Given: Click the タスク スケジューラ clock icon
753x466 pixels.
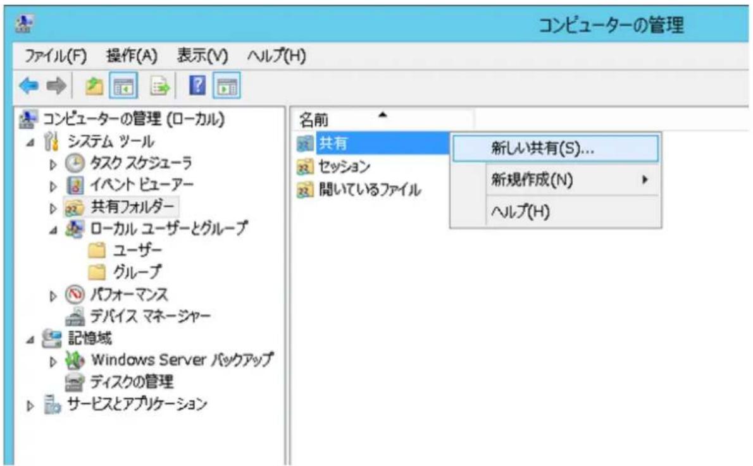Looking at the screenshot, I should click(x=75, y=163).
